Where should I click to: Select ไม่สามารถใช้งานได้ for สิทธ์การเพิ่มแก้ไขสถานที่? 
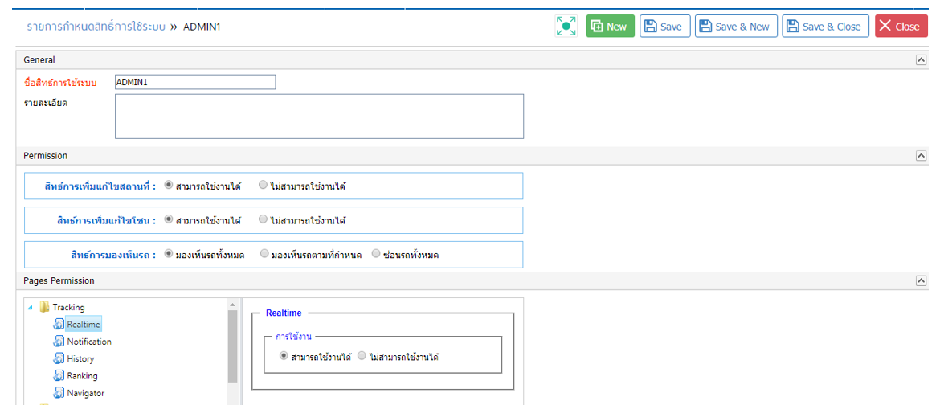click(264, 186)
